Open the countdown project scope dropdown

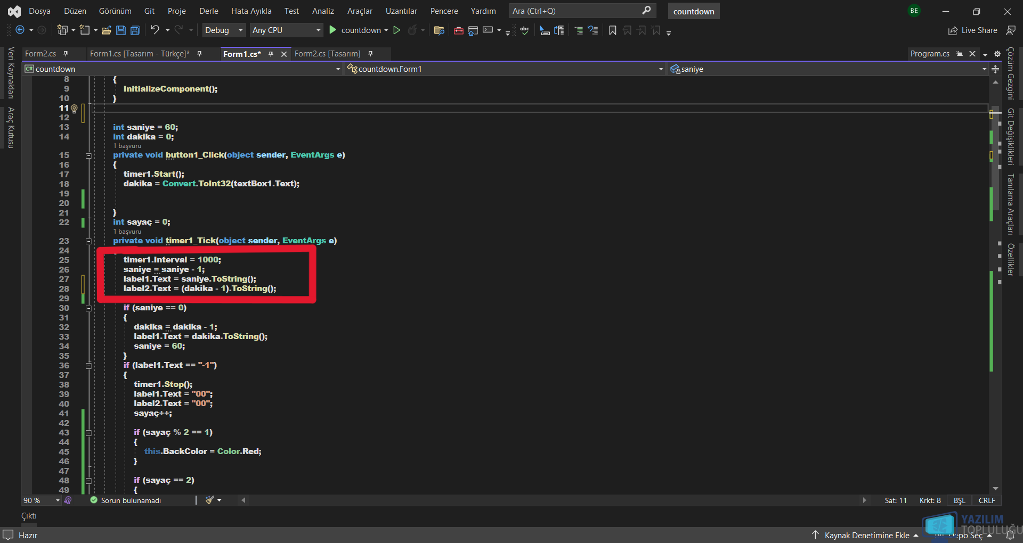pos(182,69)
